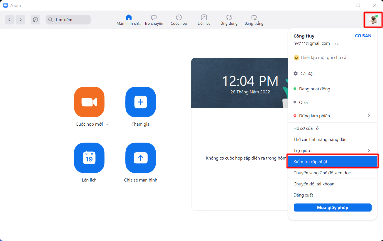The width and height of the screenshot is (383, 241).
Task: Click inside the Tìm kiếm search field
Action: coord(68,19)
